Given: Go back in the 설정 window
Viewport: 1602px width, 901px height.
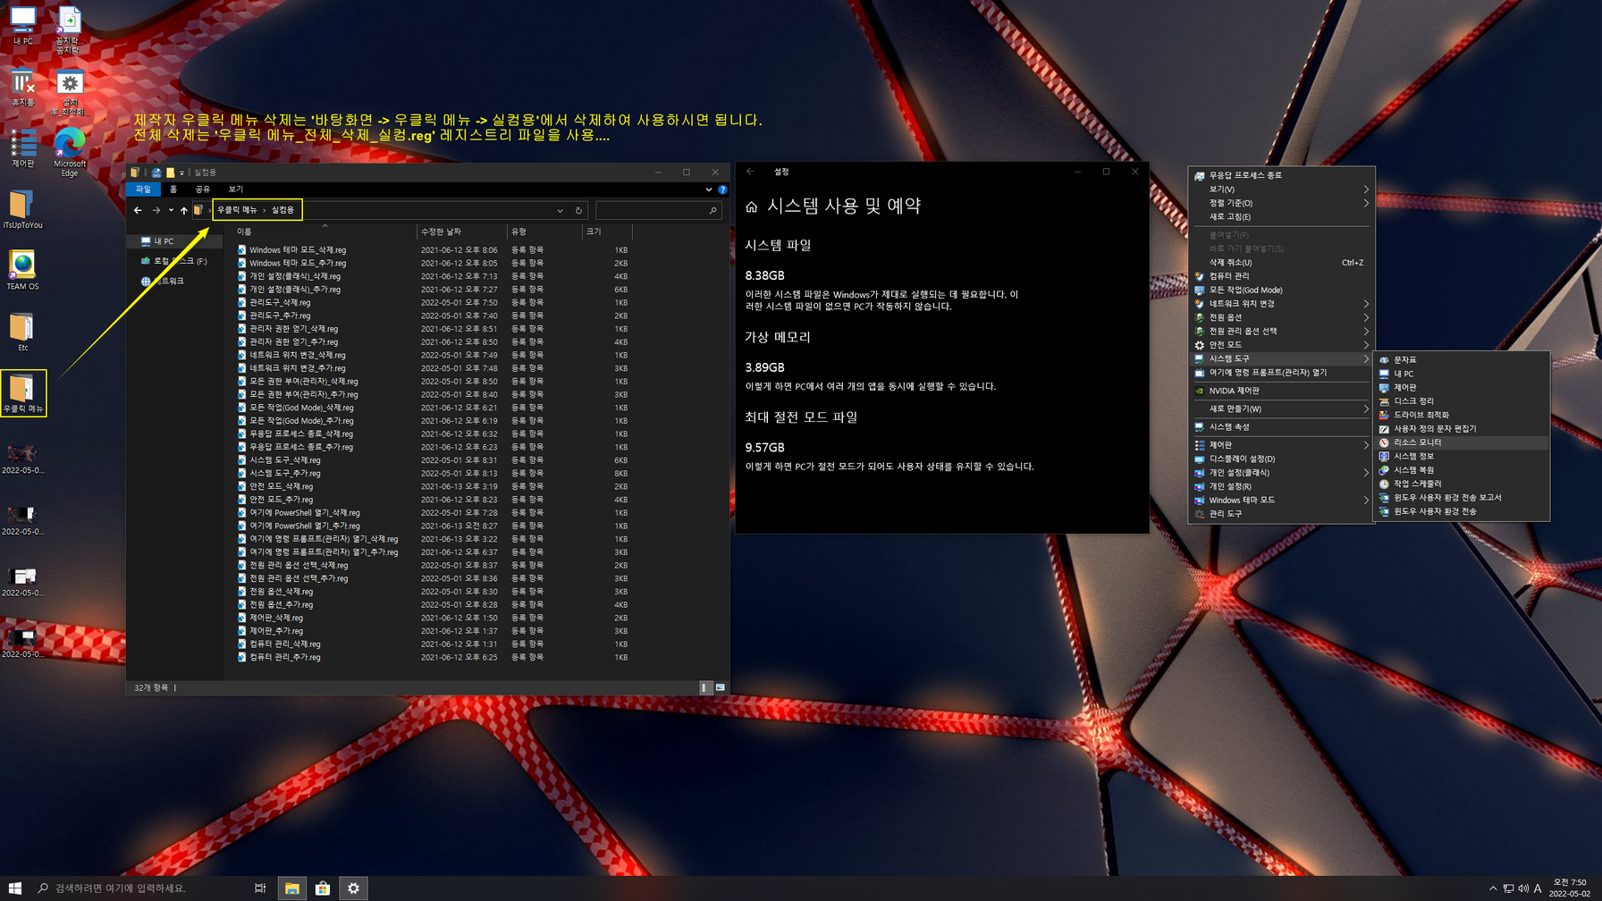Looking at the screenshot, I should tap(750, 172).
